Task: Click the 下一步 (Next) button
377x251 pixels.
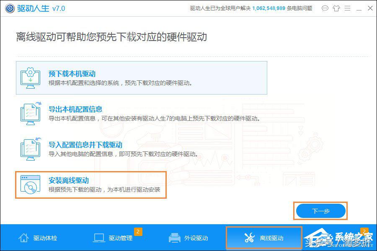Action: point(320,211)
